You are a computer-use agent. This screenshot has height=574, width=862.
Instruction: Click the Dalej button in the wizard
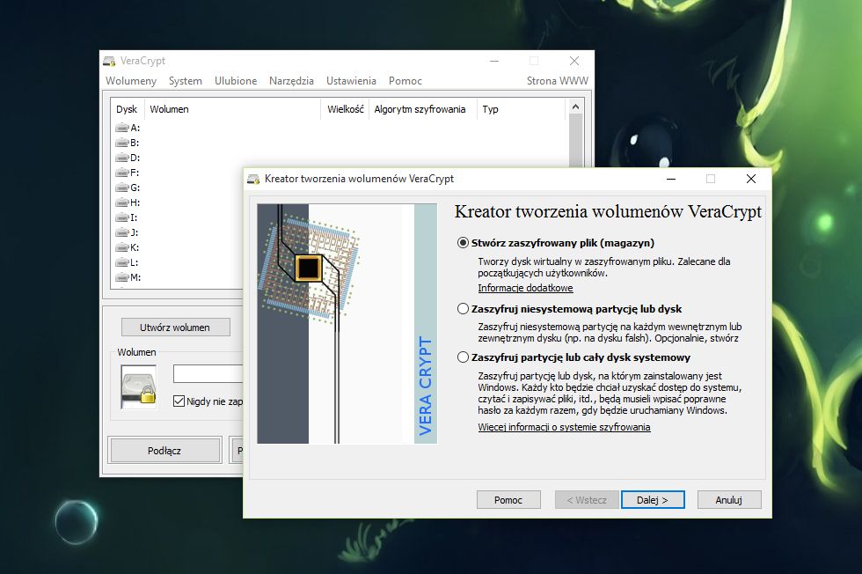pyautogui.click(x=653, y=499)
